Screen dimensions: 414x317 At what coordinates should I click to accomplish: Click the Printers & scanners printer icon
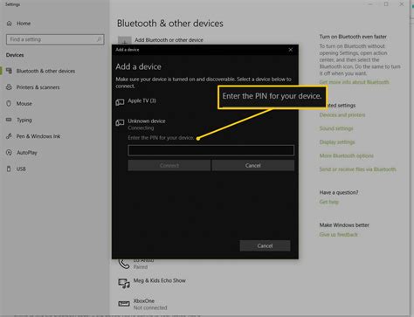click(9, 87)
